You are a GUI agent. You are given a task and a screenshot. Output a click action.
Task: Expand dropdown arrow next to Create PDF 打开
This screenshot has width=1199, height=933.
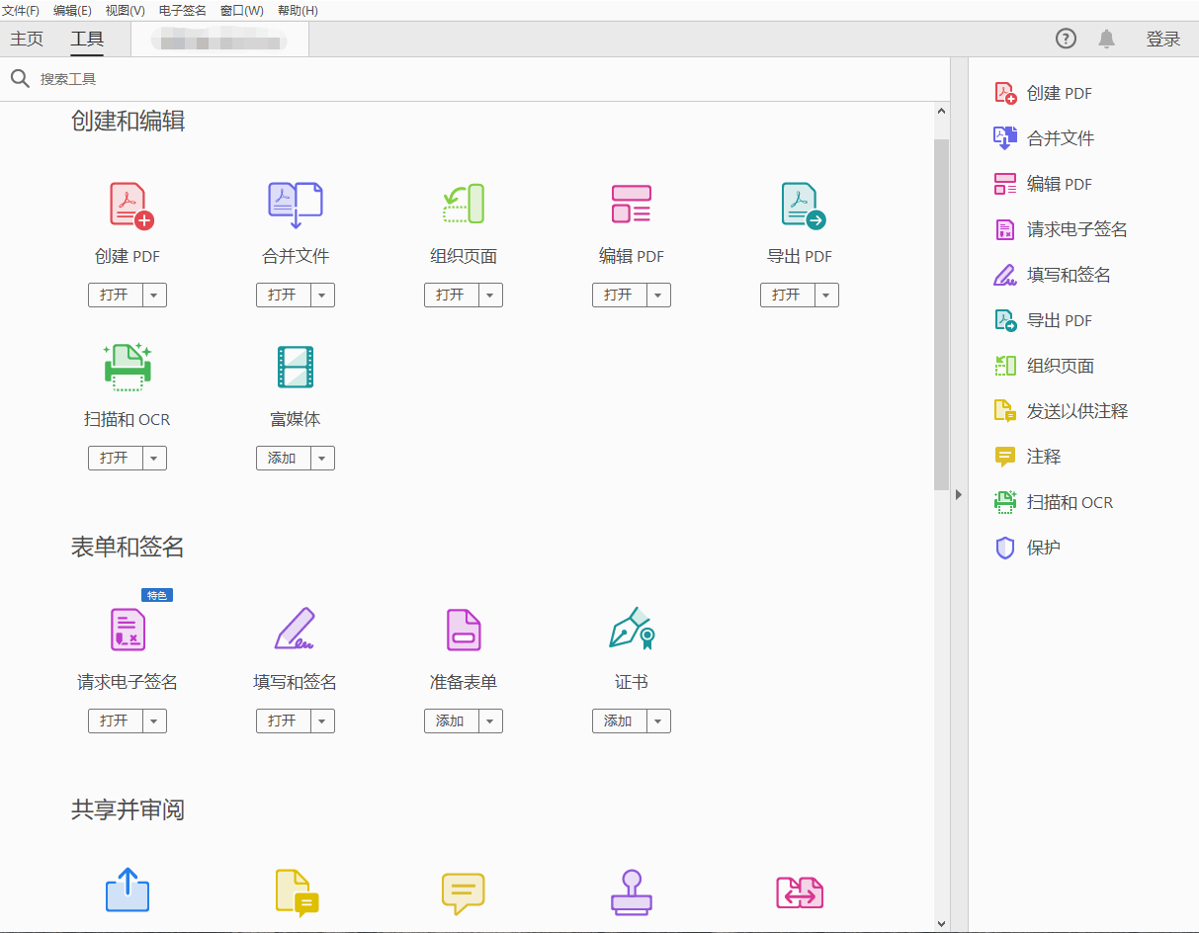155,295
